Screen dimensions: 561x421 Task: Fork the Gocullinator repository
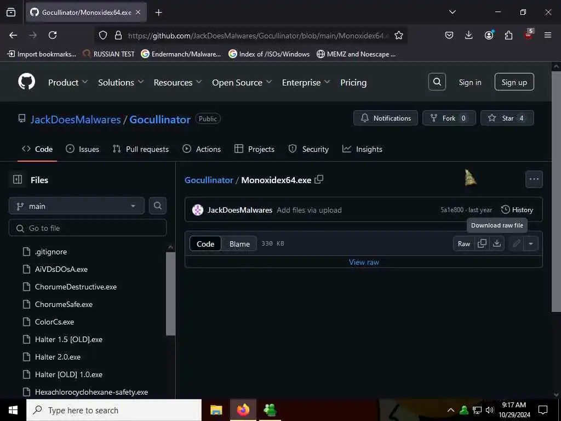[x=449, y=118]
